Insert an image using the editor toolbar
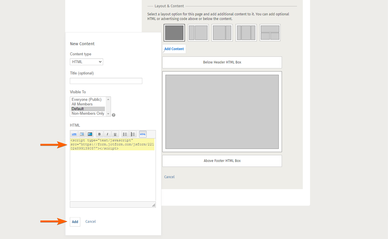This screenshot has height=239, width=388. (82, 134)
